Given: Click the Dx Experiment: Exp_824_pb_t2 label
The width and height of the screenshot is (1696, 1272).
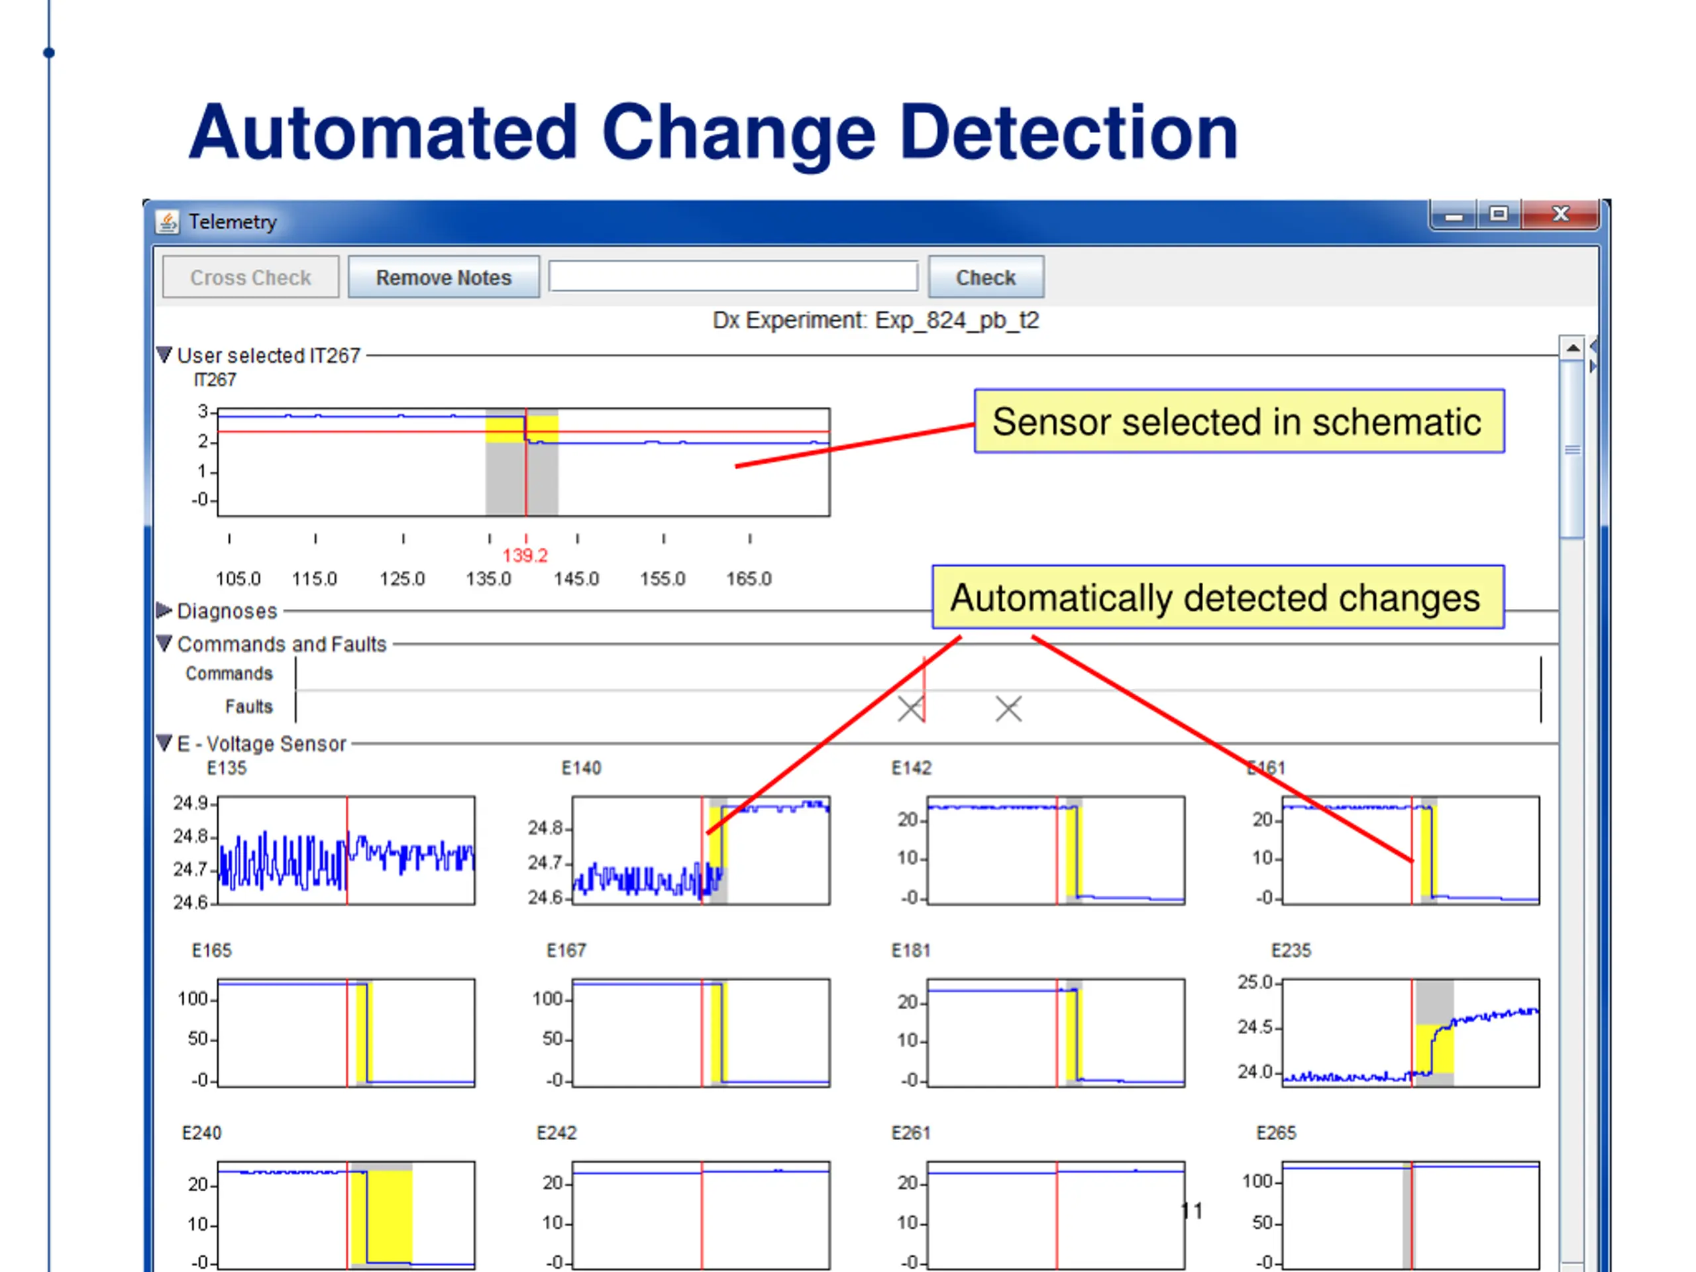Looking at the screenshot, I should tap(876, 320).
